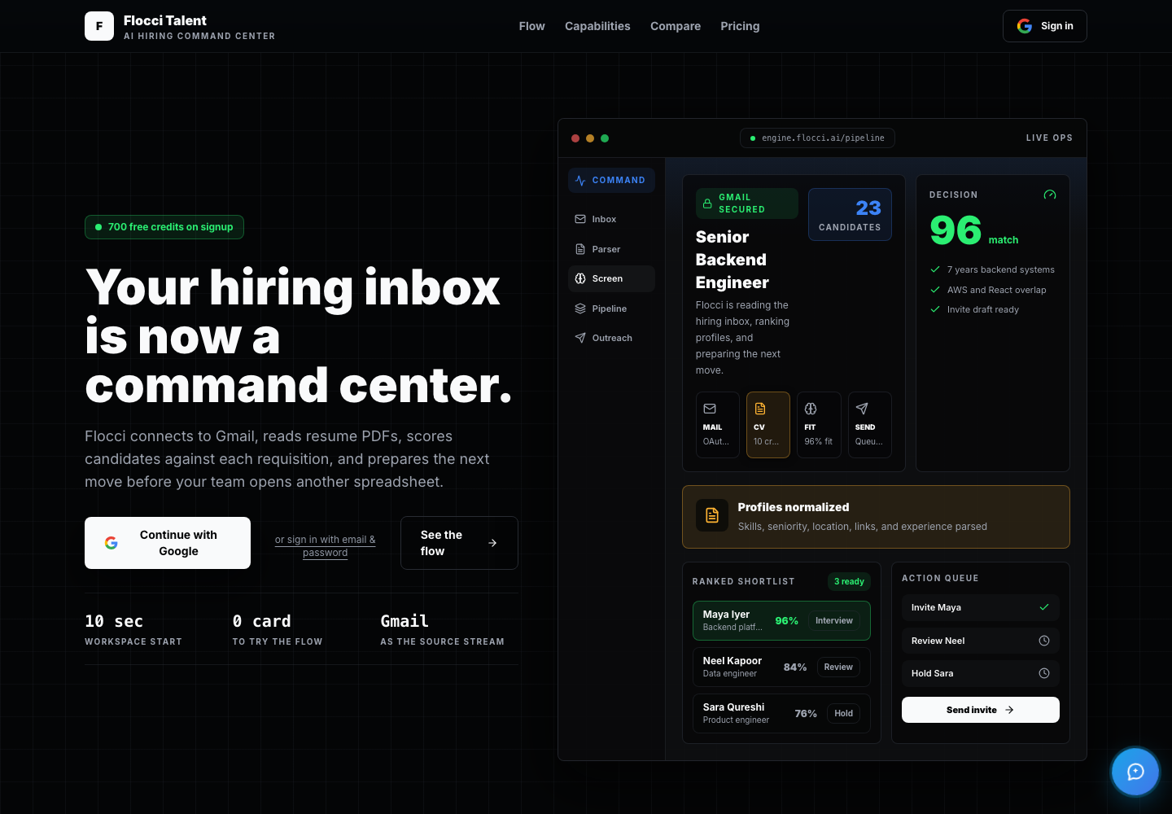The width and height of the screenshot is (1172, 814).
Task: Select the CV credits step tile
Action: 768,425
